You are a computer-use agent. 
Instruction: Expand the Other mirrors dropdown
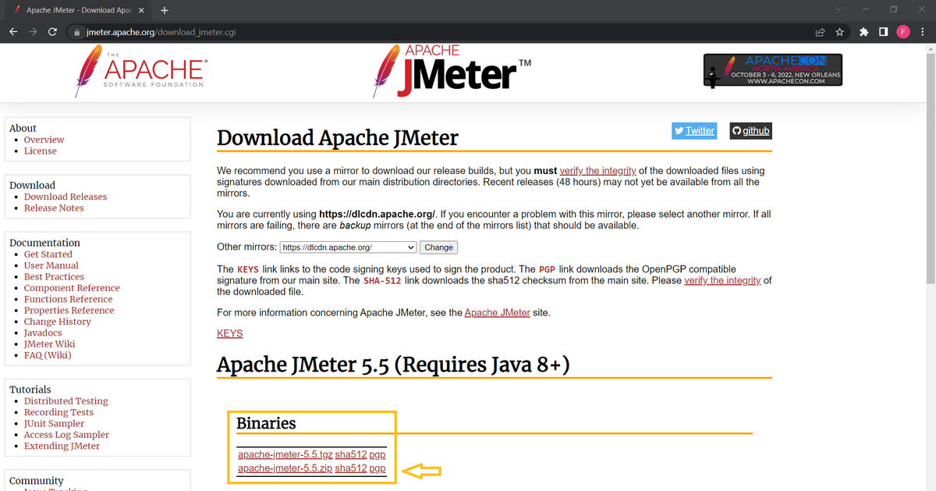coord(349,247)
